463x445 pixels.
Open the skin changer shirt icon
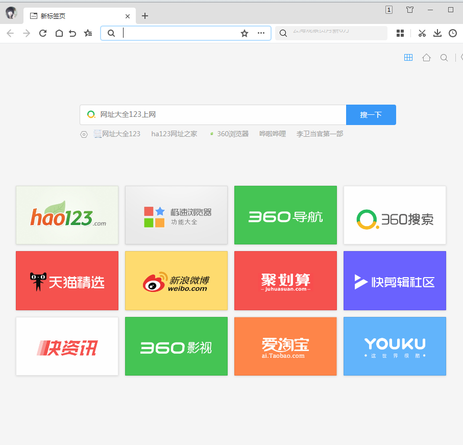coord(410,10)
